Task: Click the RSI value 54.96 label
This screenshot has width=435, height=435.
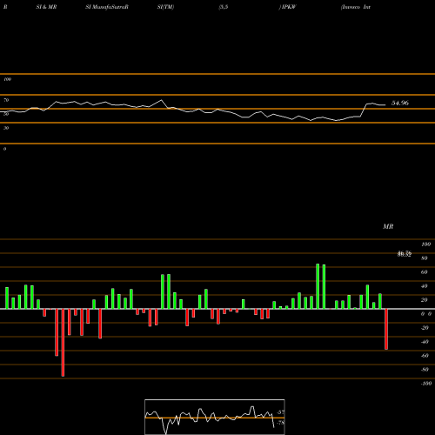Action: point(400,103)
